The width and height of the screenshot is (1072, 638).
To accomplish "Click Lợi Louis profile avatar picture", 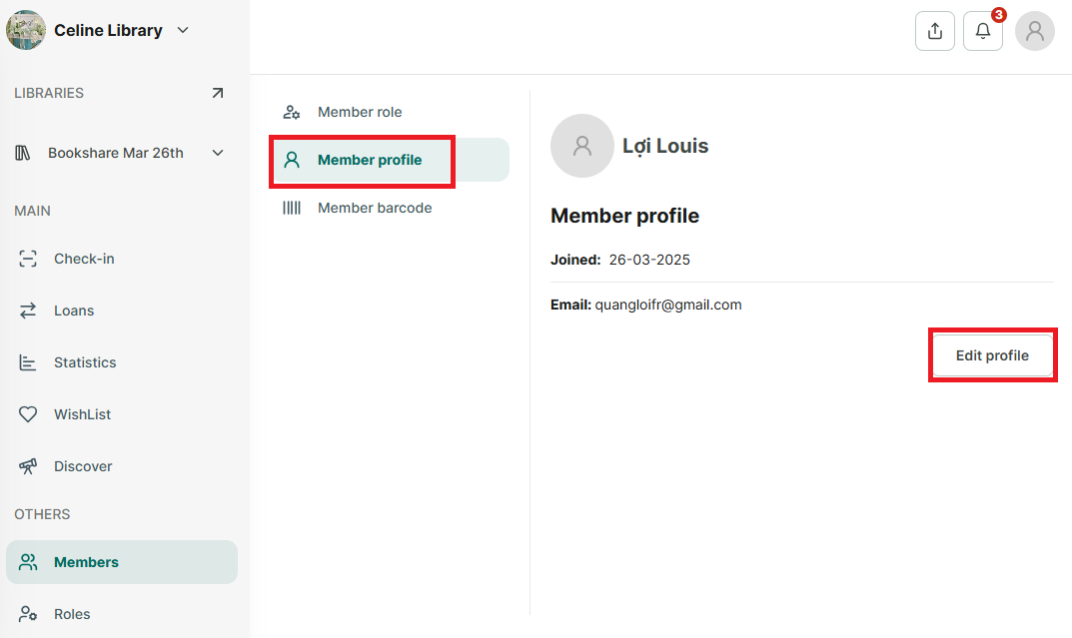I will coord(582,146).
